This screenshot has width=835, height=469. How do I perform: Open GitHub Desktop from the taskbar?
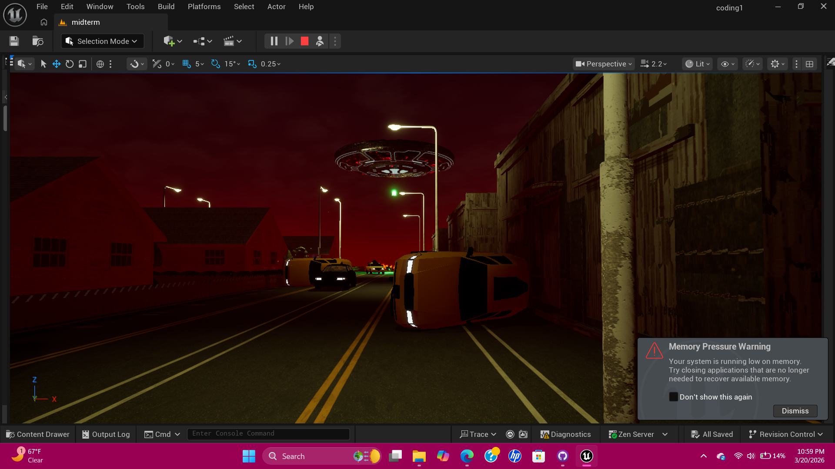(562, 456)
